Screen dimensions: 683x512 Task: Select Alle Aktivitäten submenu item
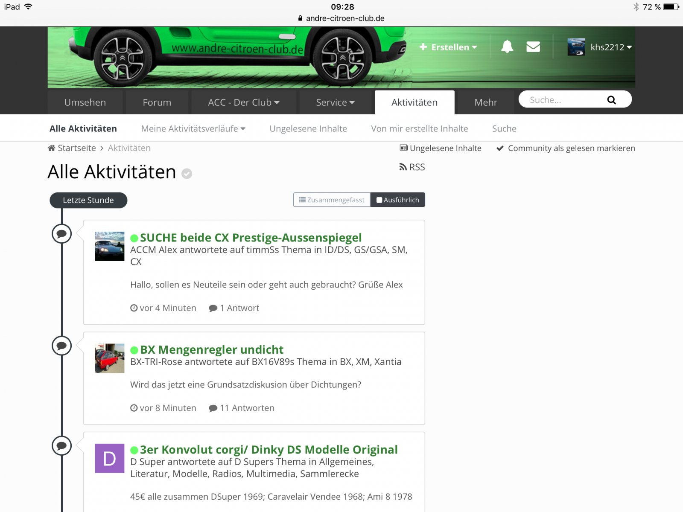83,128
